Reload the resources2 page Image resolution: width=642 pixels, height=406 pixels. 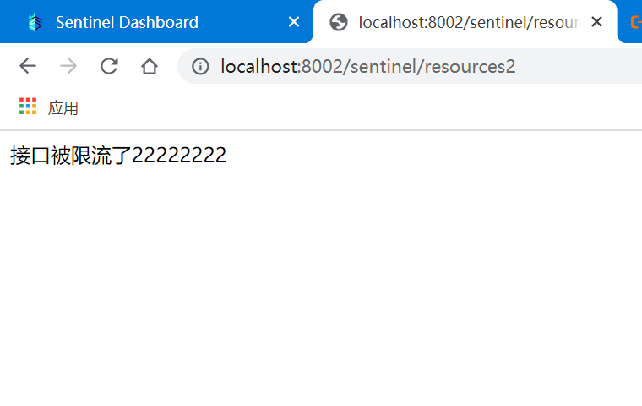pos(109,66)
